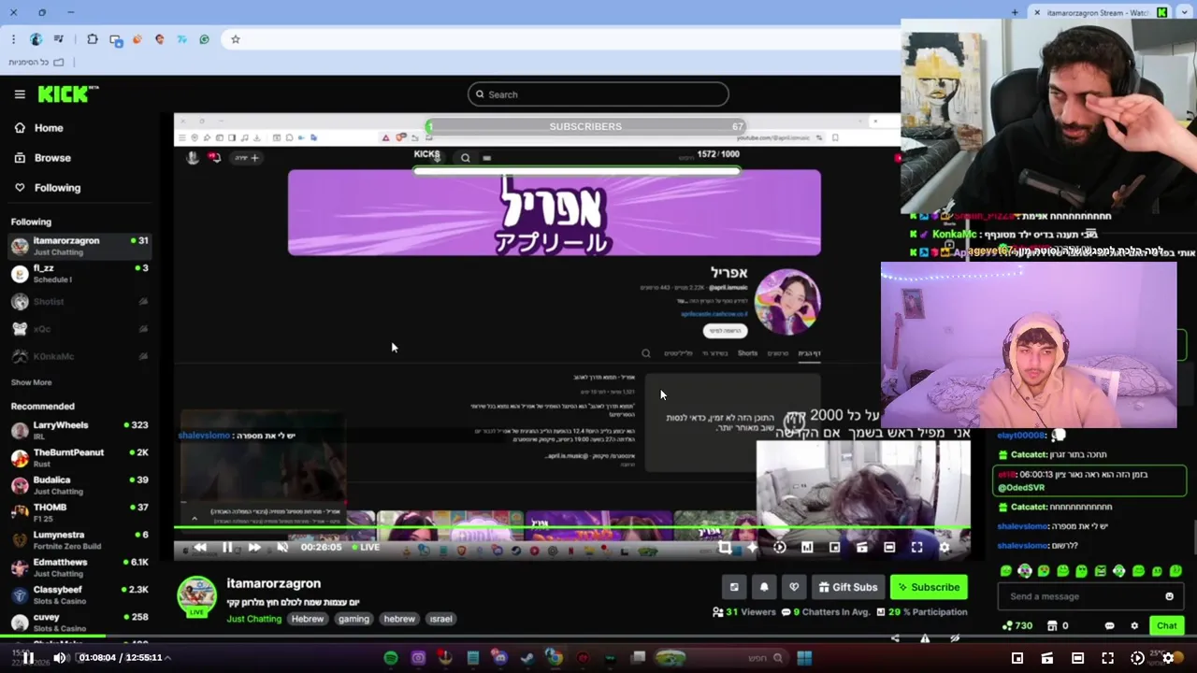The height and width of the screenshot is (673, 1197).
Task: Open itamarorzagron channel in Following list
Action: 79,246
